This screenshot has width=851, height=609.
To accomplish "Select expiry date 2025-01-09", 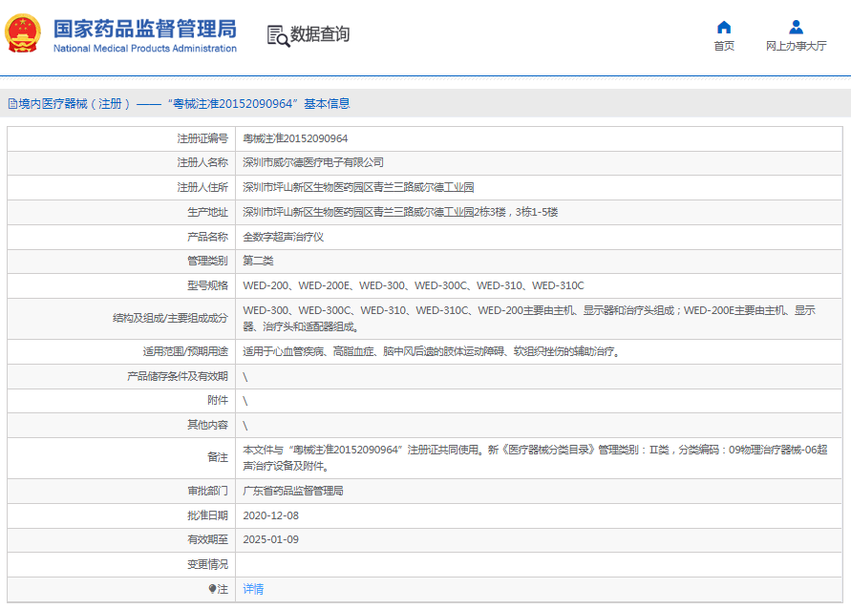I will click(271, 539).
